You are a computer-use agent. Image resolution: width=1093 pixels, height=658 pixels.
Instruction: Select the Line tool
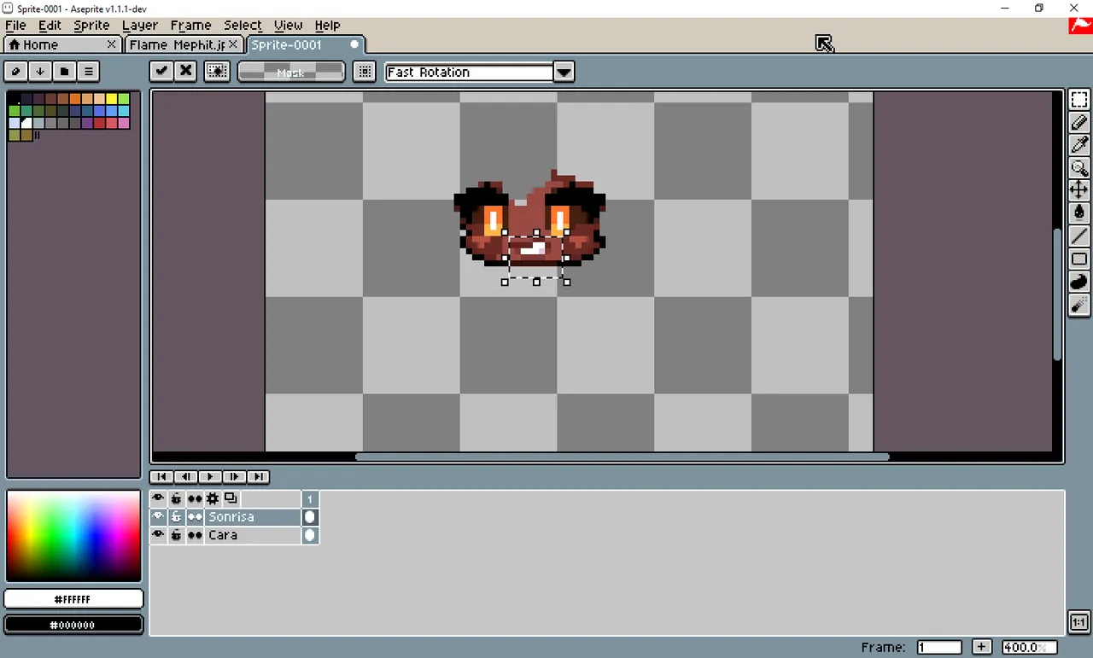tap(1079, 236)
